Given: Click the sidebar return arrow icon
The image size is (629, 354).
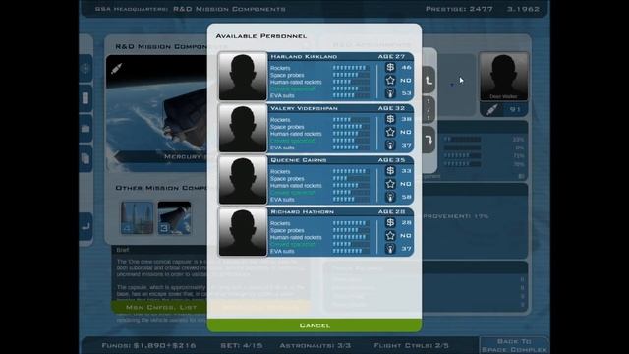Looking at the screenshot, I should (86, 227).
